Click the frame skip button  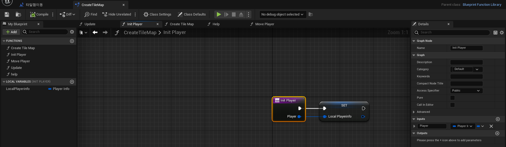coord(226,15)
